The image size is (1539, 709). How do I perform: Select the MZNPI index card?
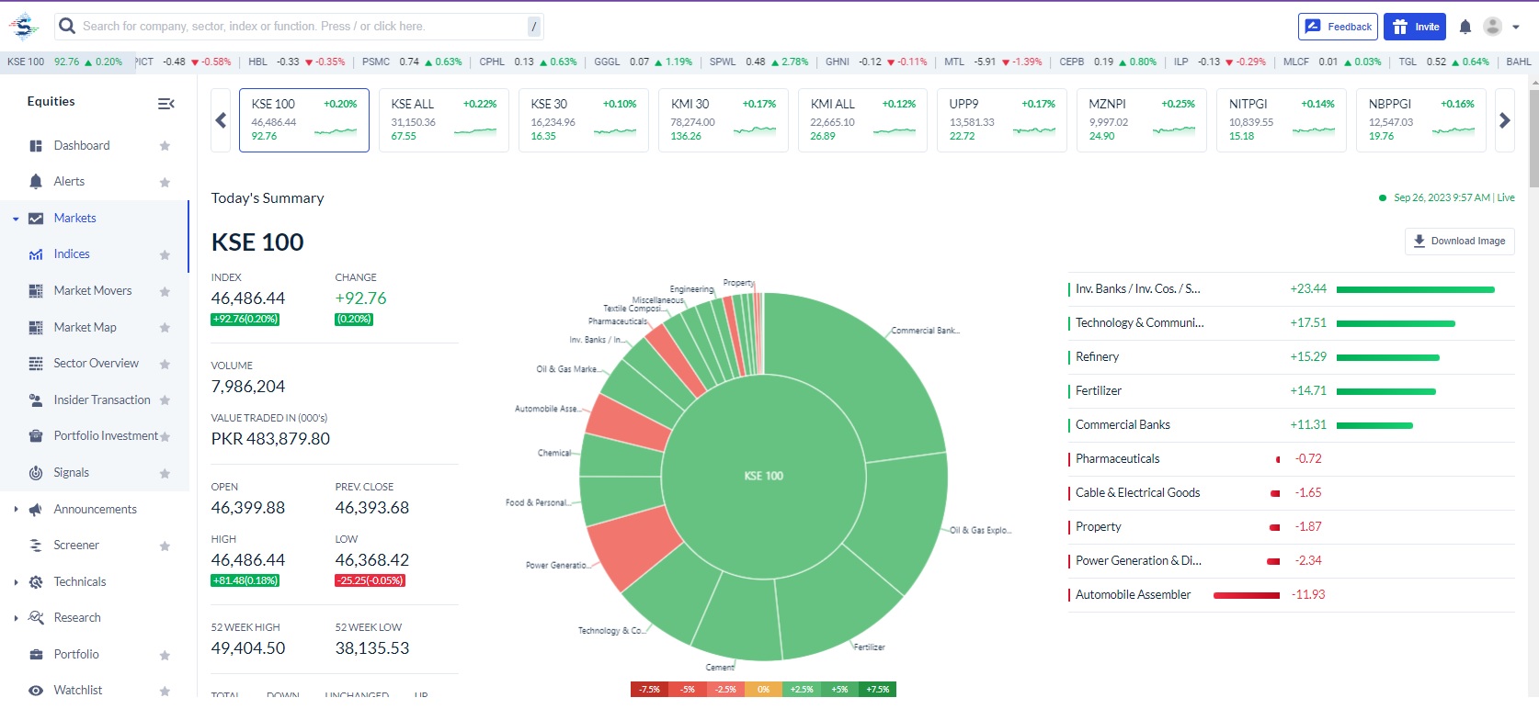(1142, 120)
